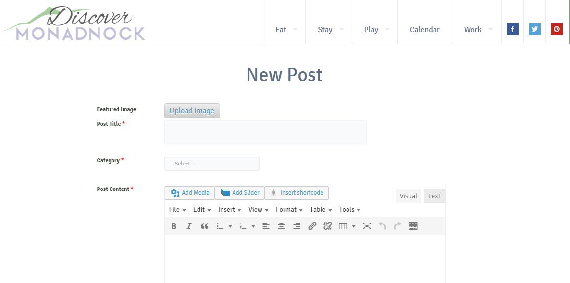The height and width of the screenshot is (283, 570).
Task: Open the Format menu in editor
Action: tap(289, 209)
